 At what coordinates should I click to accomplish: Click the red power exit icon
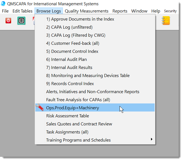coord(8,21)
